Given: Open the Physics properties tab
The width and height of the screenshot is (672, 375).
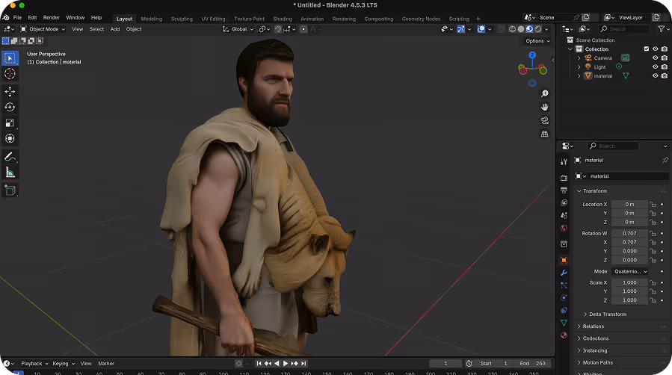Looking at the screenshot, I should [564, 298].
